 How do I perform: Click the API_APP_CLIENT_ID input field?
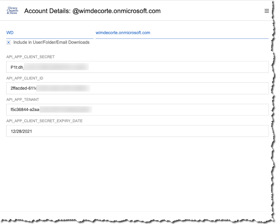137,89
